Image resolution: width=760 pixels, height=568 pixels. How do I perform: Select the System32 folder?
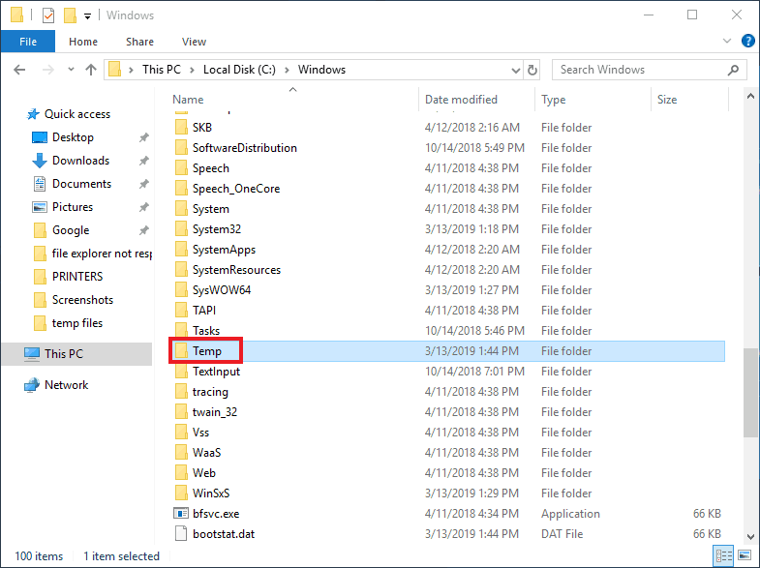click(x=217, y=229)
